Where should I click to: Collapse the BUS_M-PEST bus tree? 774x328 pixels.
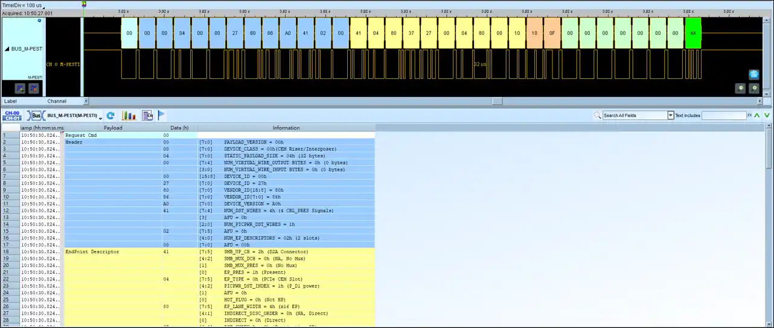[7, 49]
